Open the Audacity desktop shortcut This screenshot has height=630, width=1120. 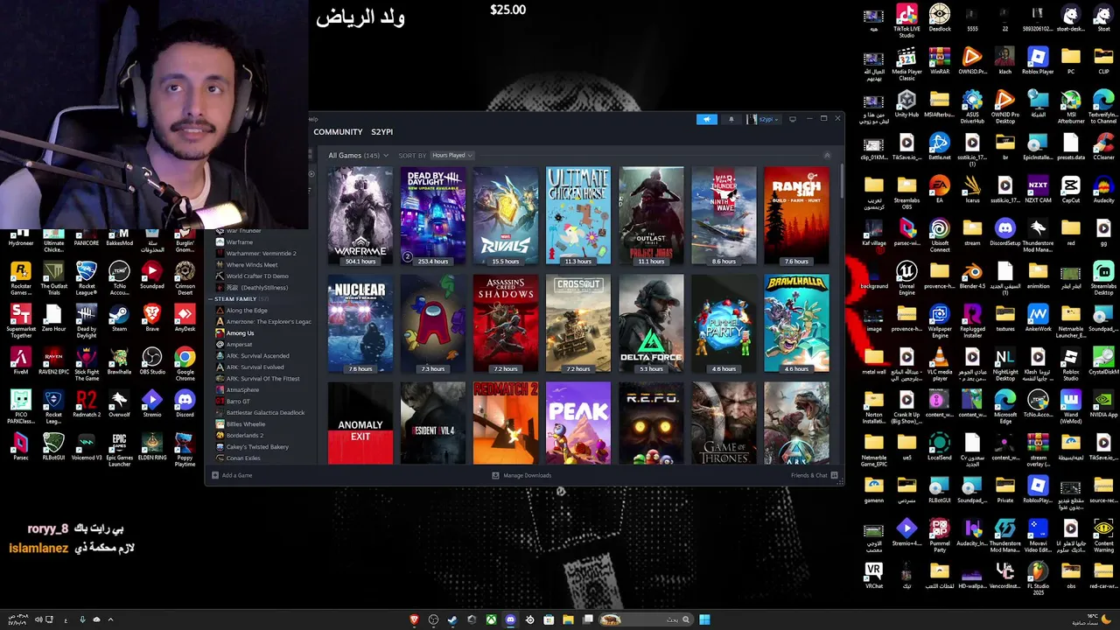click(x=1103, y=190)
